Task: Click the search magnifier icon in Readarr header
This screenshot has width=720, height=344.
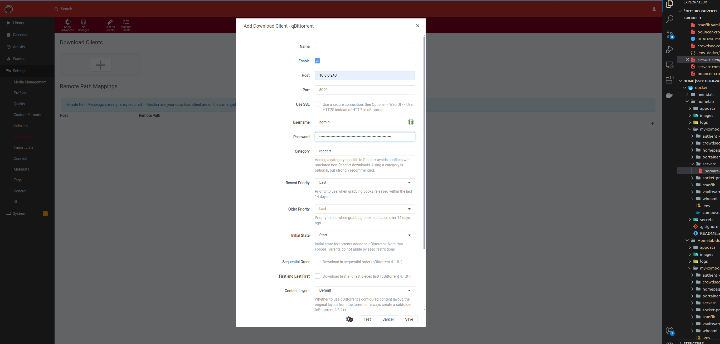Action: [x=56, y=9]
